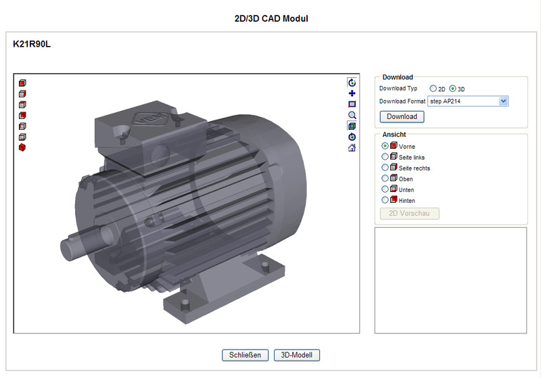Toggle the green cube shading mode icon
This screenshot has height=378, width=541.
click(x=352, y=126)
